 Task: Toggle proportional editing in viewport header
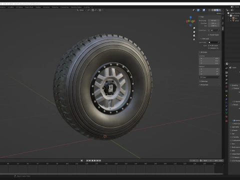(x=100, y=10)
